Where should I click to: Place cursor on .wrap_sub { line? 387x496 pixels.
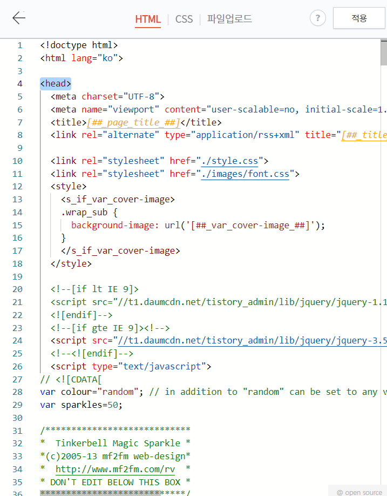pyautogui.click(x=90, y=212)
